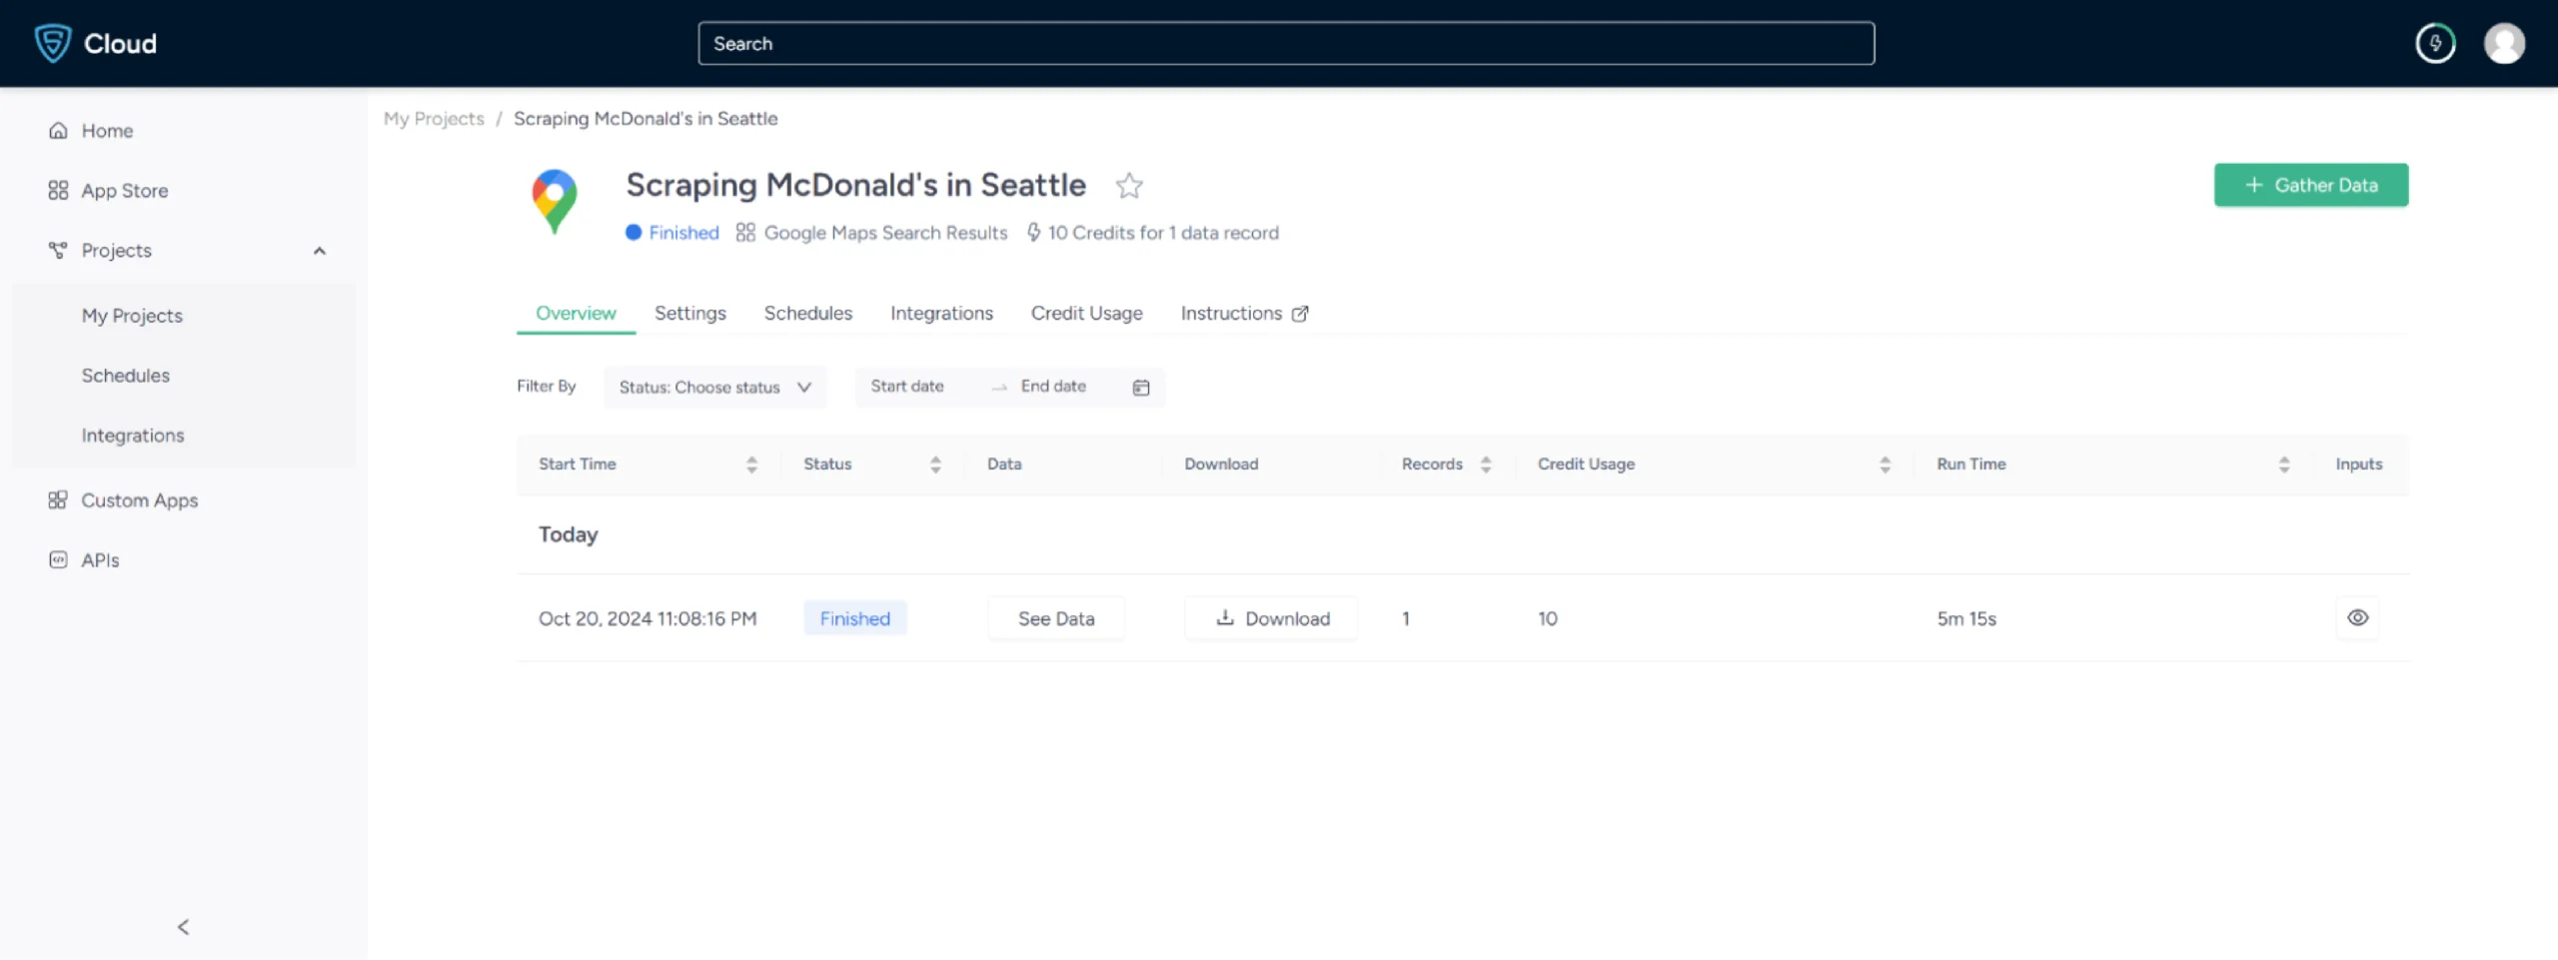Collapse the Projects submenu chevron
Viewport: 2558px width, 960px height.
tap(320, 251)
